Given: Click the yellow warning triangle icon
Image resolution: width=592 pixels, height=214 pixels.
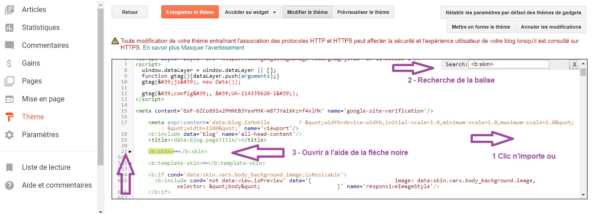Looking at the screenshot, I should click(115, 41).
